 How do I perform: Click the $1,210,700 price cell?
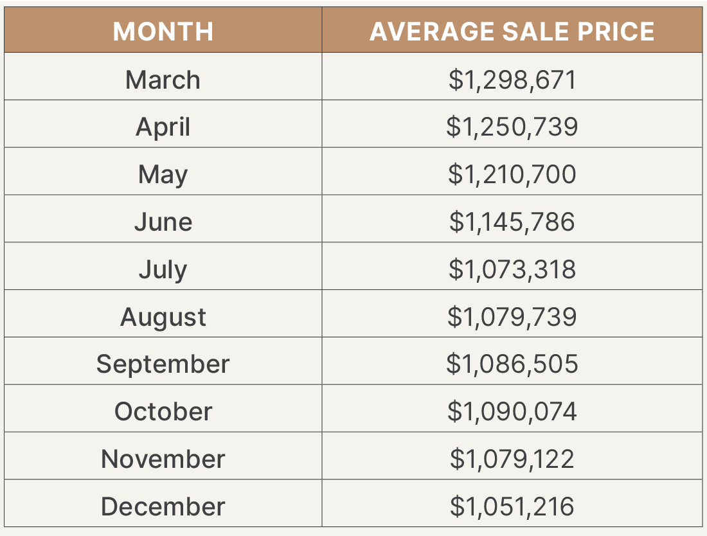512,174
